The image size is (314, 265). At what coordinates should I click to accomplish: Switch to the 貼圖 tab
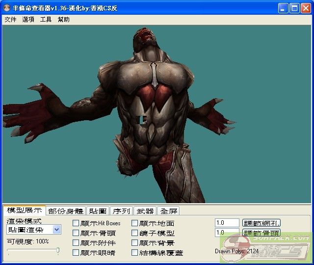[98, 211]
